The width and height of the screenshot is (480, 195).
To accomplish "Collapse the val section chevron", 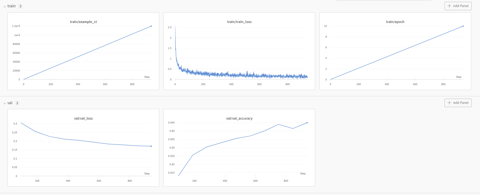I will coord(4,103).
